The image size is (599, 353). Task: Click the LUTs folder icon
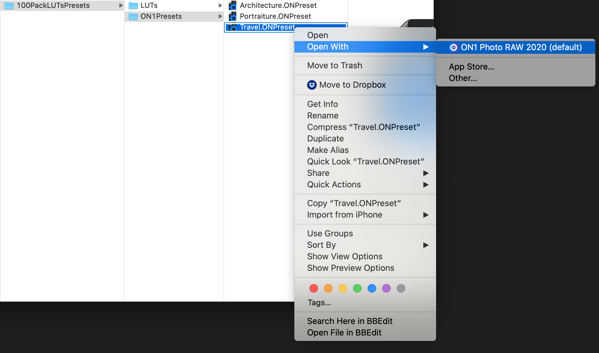tap(133, 5)
